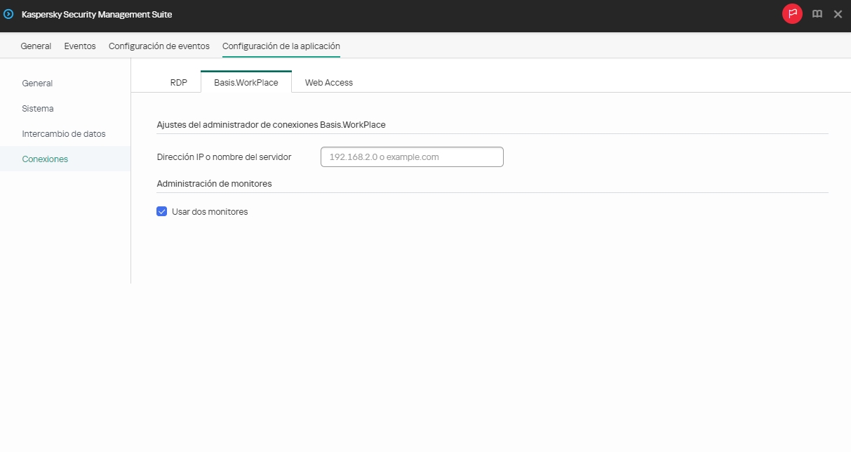The width and height of the screenshot is (851, 452).
Task: Click the Kaspersky circular logo icon
Action: (10, 13)
